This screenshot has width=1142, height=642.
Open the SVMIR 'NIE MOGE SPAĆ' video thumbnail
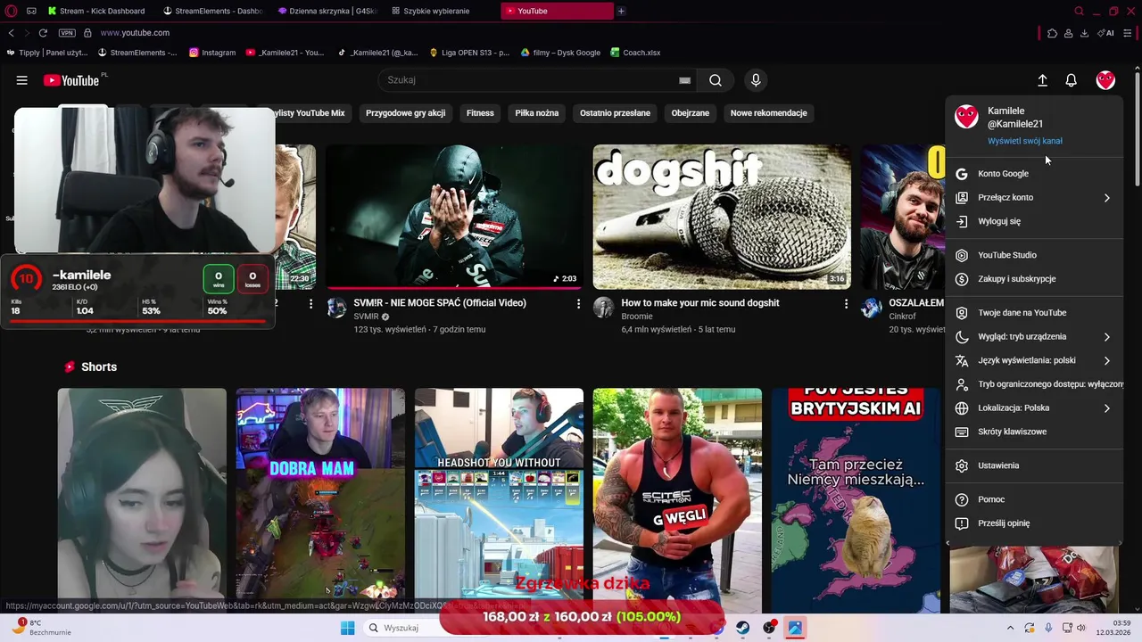[454, 217]
